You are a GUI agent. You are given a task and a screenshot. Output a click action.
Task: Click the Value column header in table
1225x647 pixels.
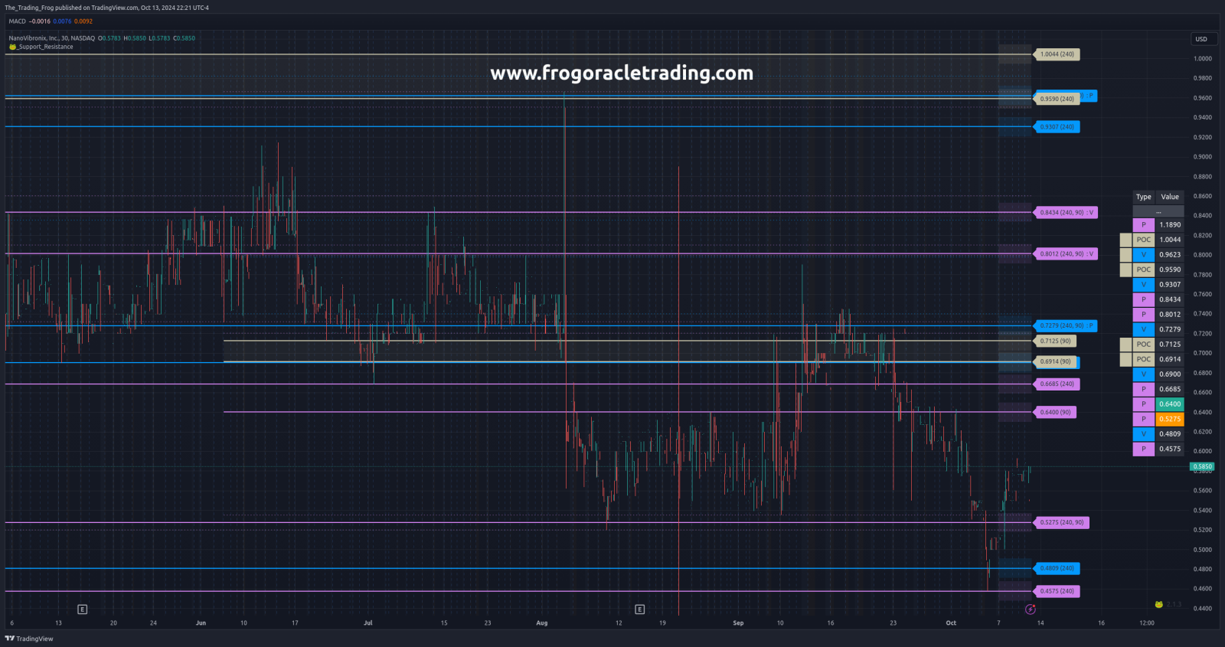(1170, 197)
